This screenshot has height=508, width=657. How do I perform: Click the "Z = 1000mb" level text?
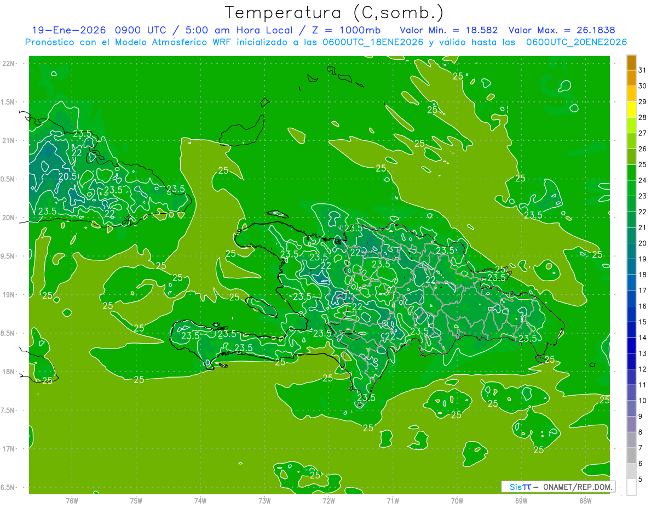tap(347, 30)
